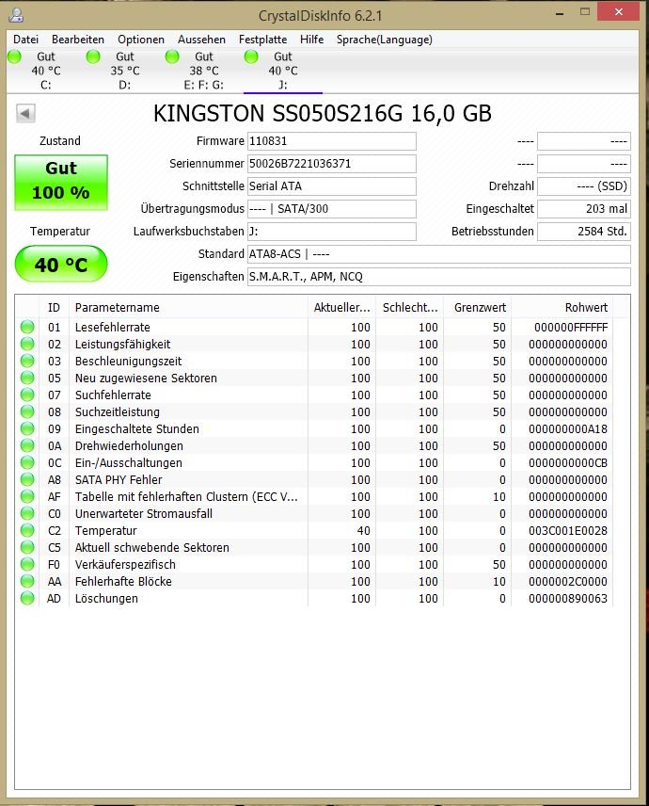Viewport: 649px width, 806px height.
Task: Click the disk title KINGSTON SS050S216G 16,0 GB
Action: pyautogui.click(x=323, y=114)
